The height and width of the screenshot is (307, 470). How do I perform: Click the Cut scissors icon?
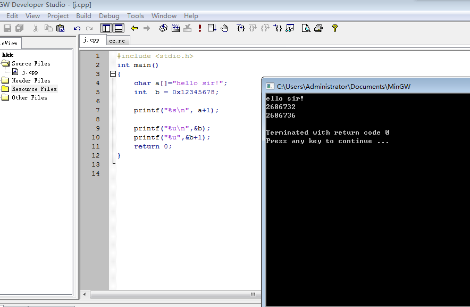(36, 28)
